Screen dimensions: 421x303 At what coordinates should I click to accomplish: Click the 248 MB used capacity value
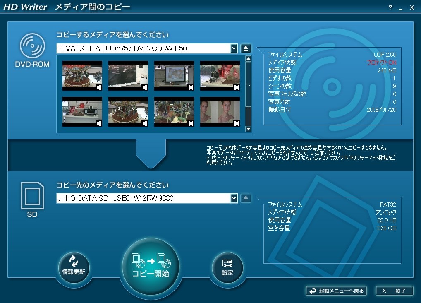(387, 70)
